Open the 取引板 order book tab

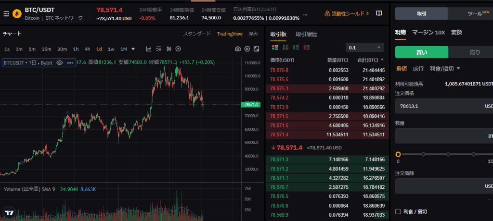pyautogui.click(x=278, y=34)
